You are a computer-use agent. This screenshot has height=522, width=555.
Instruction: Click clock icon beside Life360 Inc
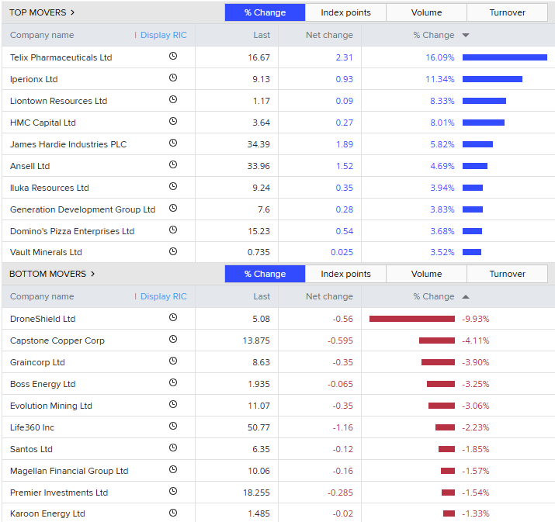point(172,427)
